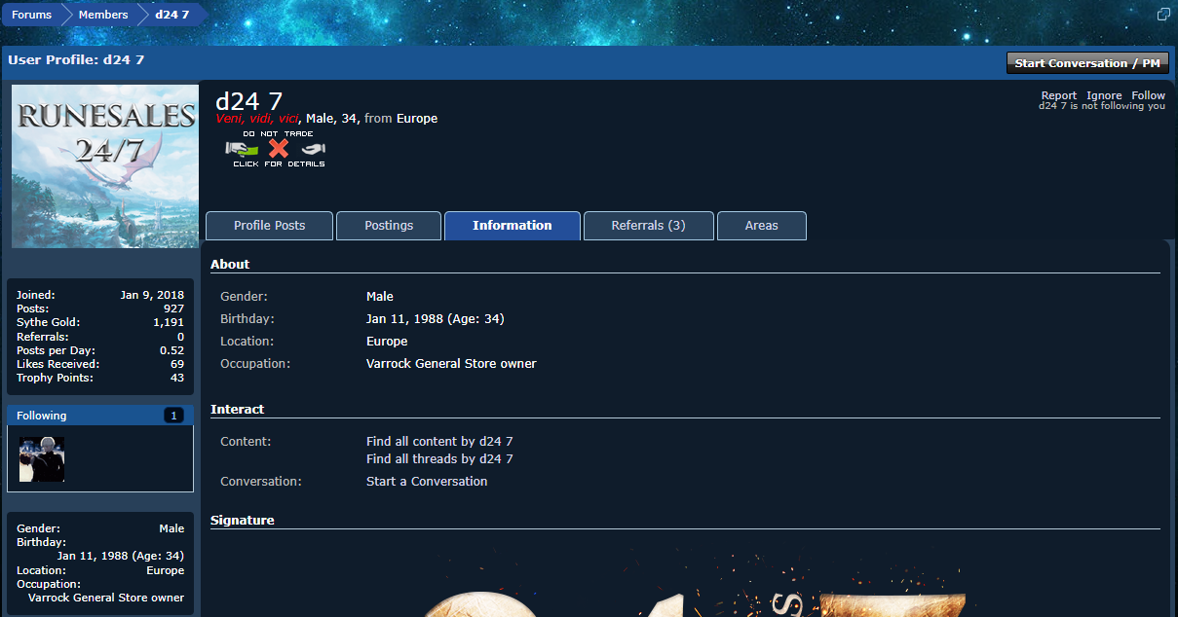The image size is (1178, 617).
Task: Click the Europe location in sidebar
Action: tap(165, 570)
